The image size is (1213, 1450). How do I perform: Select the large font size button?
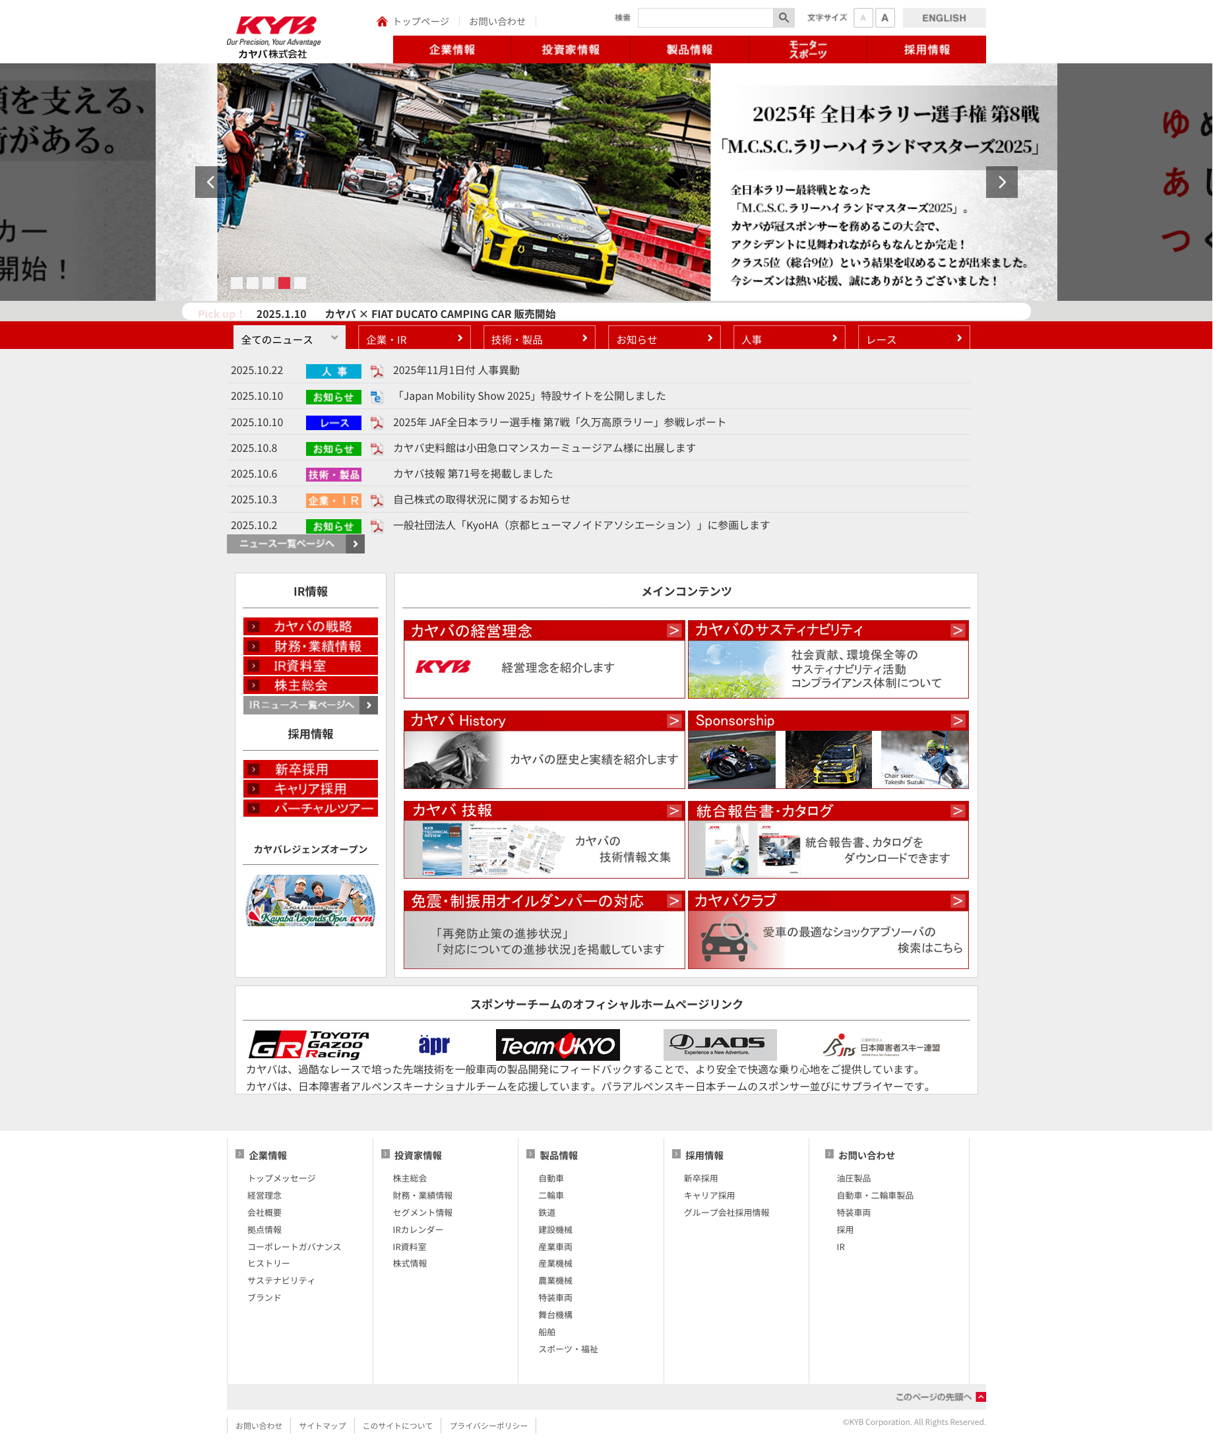885,18
